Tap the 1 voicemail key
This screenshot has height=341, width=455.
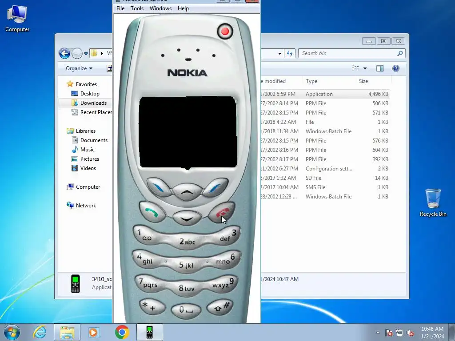146,235
